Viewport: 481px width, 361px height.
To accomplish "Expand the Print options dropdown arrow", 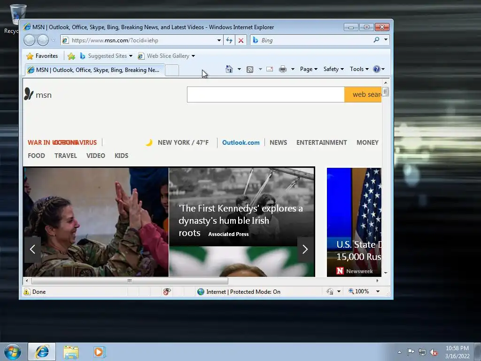I will tap(293, 69).
